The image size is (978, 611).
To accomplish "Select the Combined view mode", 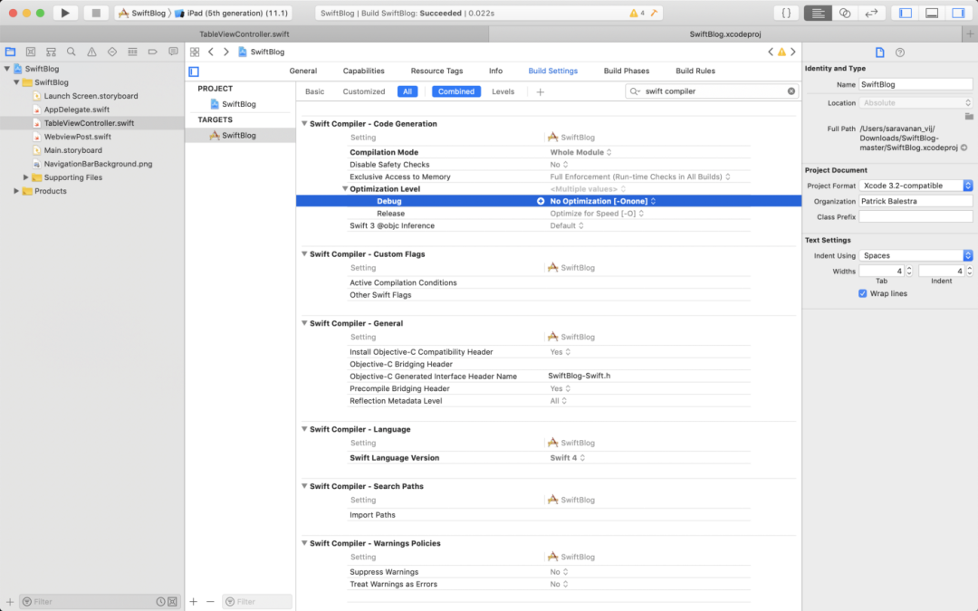I will [455, 91].
